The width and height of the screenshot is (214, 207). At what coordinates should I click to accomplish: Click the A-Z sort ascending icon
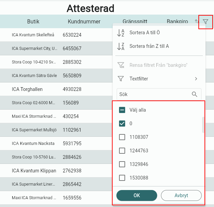[121, 33]
